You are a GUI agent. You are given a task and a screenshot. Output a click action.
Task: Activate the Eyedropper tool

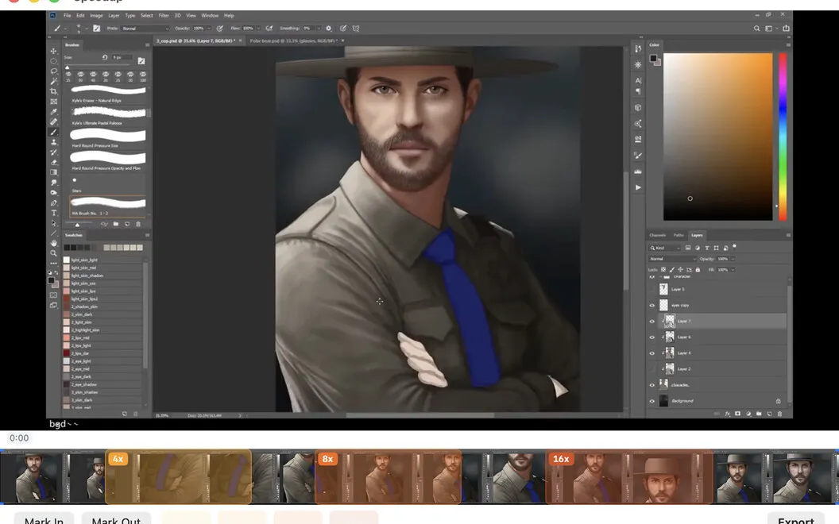[x=53, y=112]
